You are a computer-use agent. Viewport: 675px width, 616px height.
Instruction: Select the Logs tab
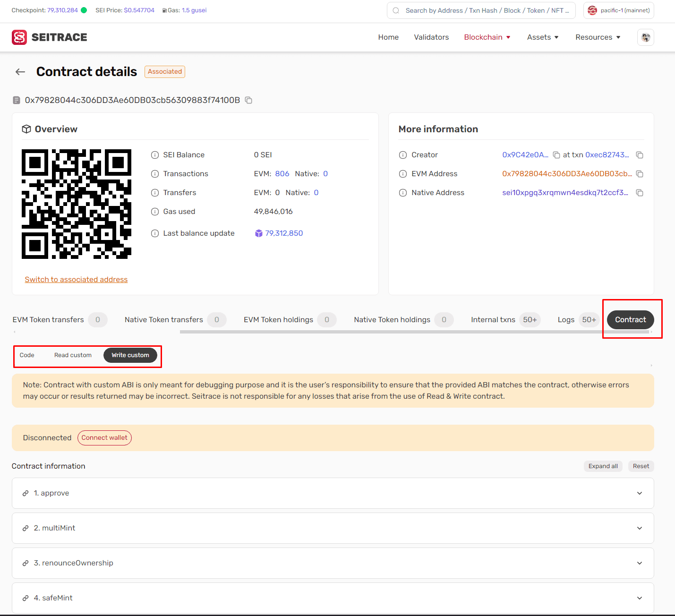tap(566, 320)
